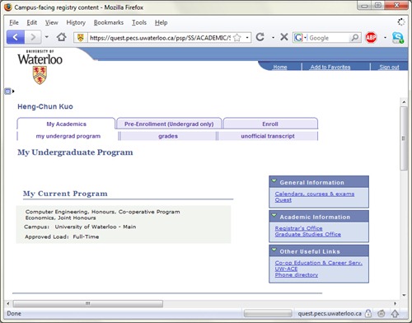
Task: Click 'Approved Load: Full-Time' text
Action: pyautogui.click(x=62, y=236)
